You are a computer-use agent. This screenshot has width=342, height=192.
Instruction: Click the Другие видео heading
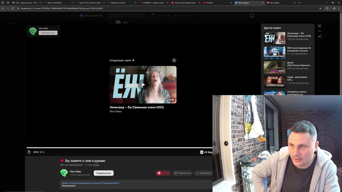272,28
